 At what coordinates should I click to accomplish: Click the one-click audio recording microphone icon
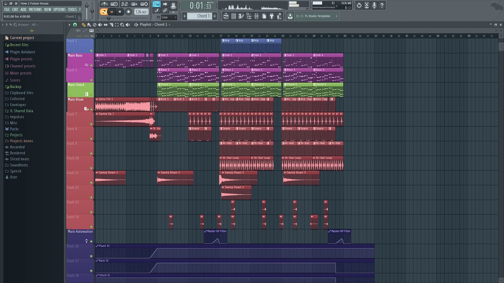coord(374,6)
